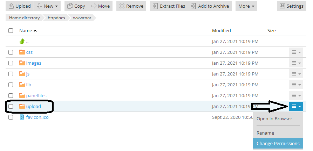313x151 pixels.
Task: Click the Copy toolbar button
Action: click(76, 6)
